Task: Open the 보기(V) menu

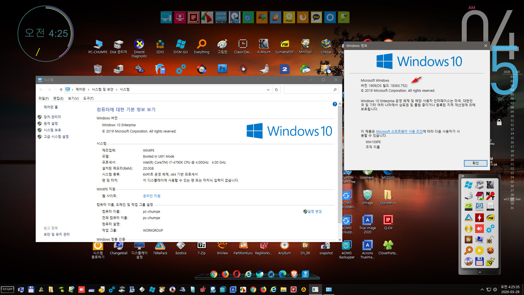Action: [x=73, y=98]
